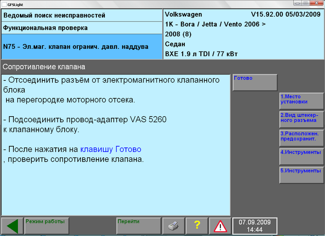Open the Перейти menu
325x236 pixels.
[x=139, y=226]
